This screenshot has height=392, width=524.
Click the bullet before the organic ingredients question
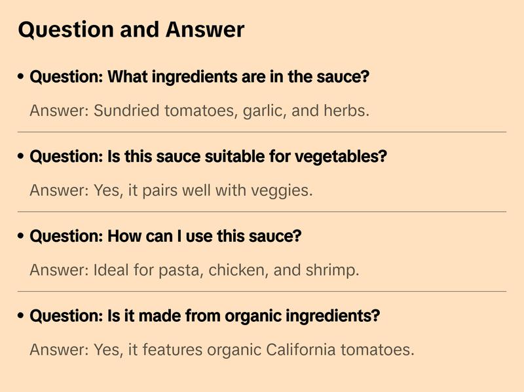[21, 316]
